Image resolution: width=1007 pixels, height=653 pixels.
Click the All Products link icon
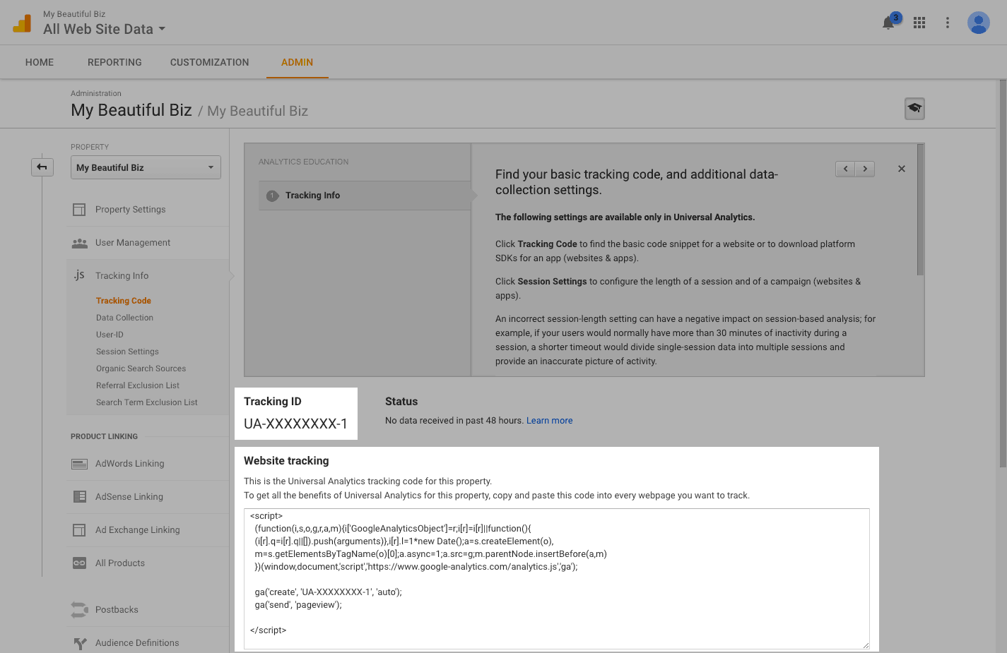coord(79,563)
